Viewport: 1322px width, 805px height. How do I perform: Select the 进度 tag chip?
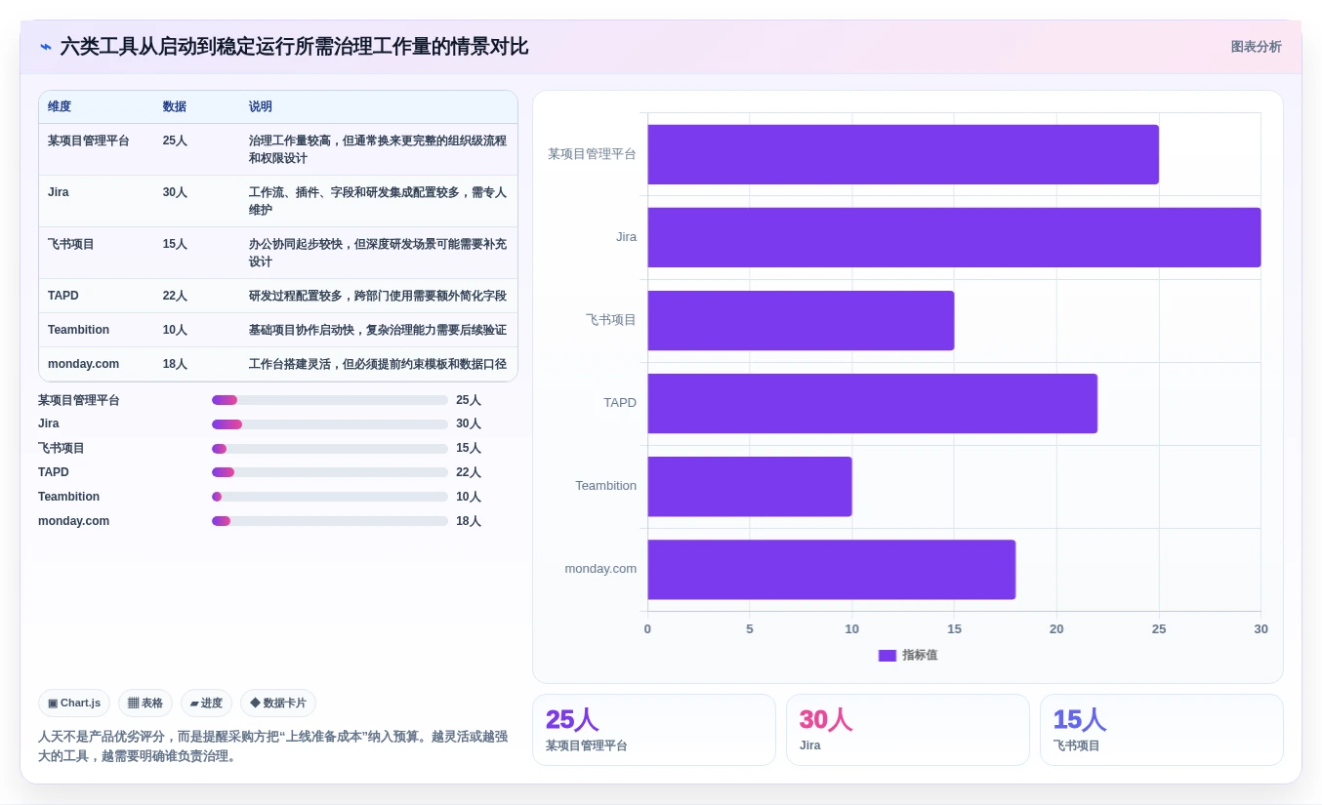(206, 703)
